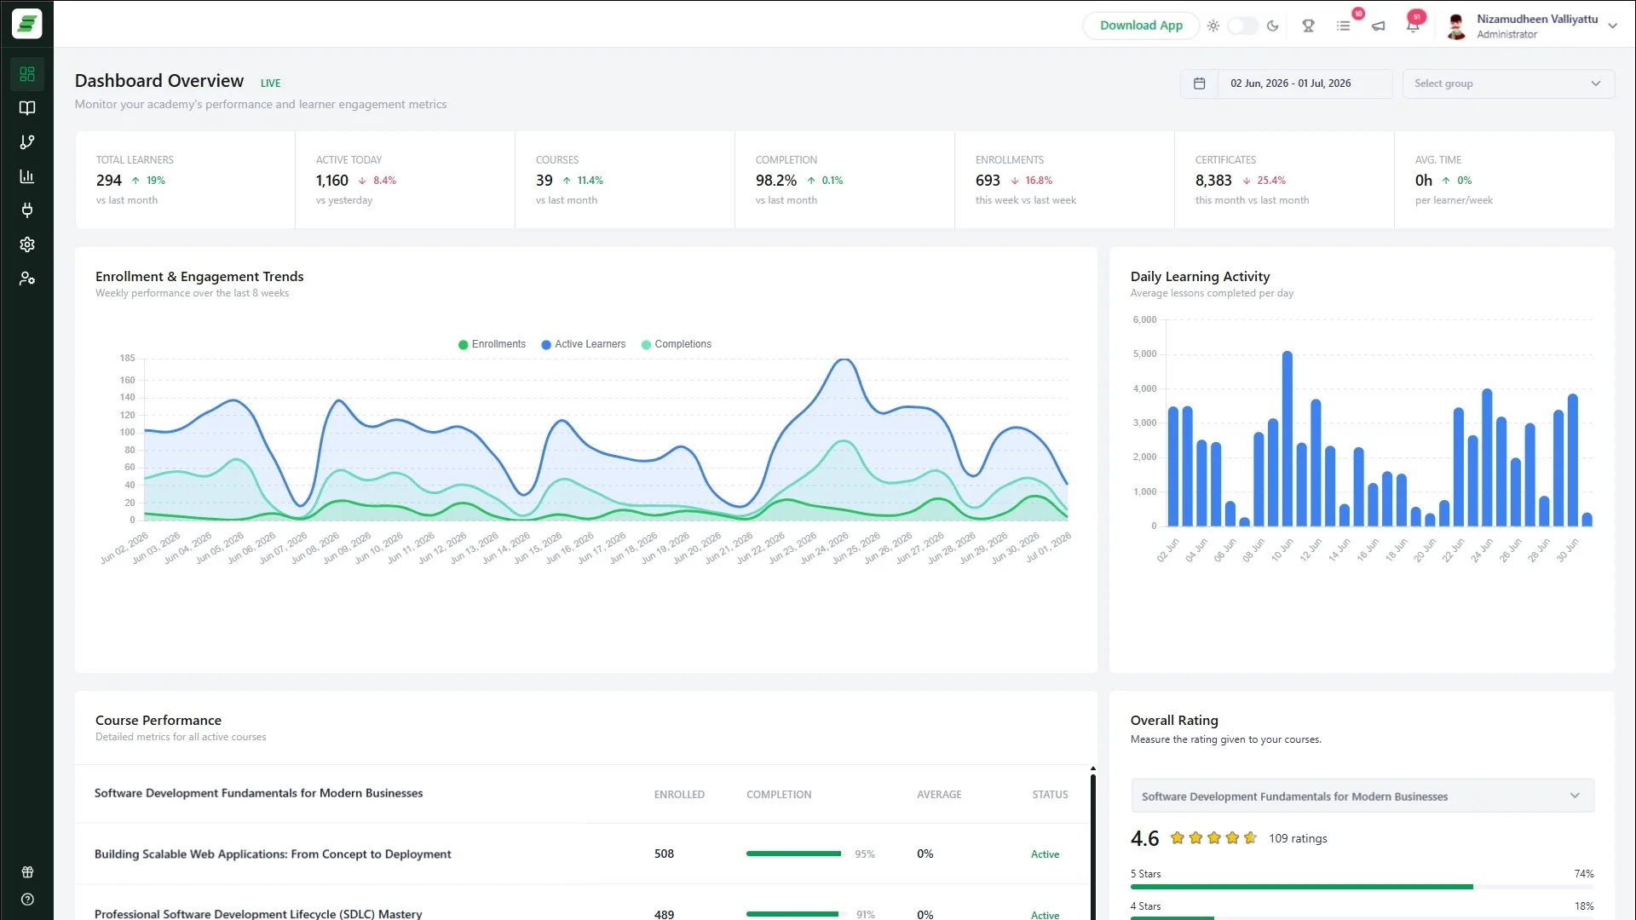Open the reports bar chart sidebar icon
The height and width of the screenshot is (920, 1636).
[x=27, y=176]
